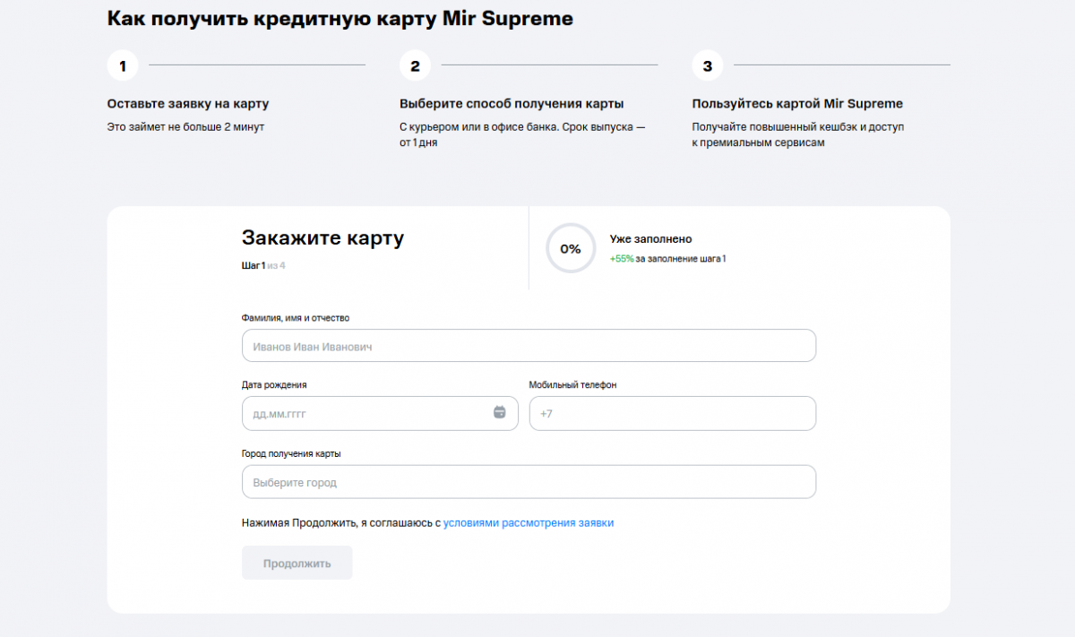This screenshot has width=1075, height=637.
Task: Focus the 'Фамилия, имя и отчество' input field
Action: pyautogui.click(x=529, y=346)
